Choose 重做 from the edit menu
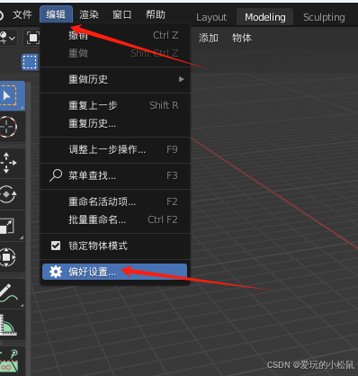 [115, 53]
